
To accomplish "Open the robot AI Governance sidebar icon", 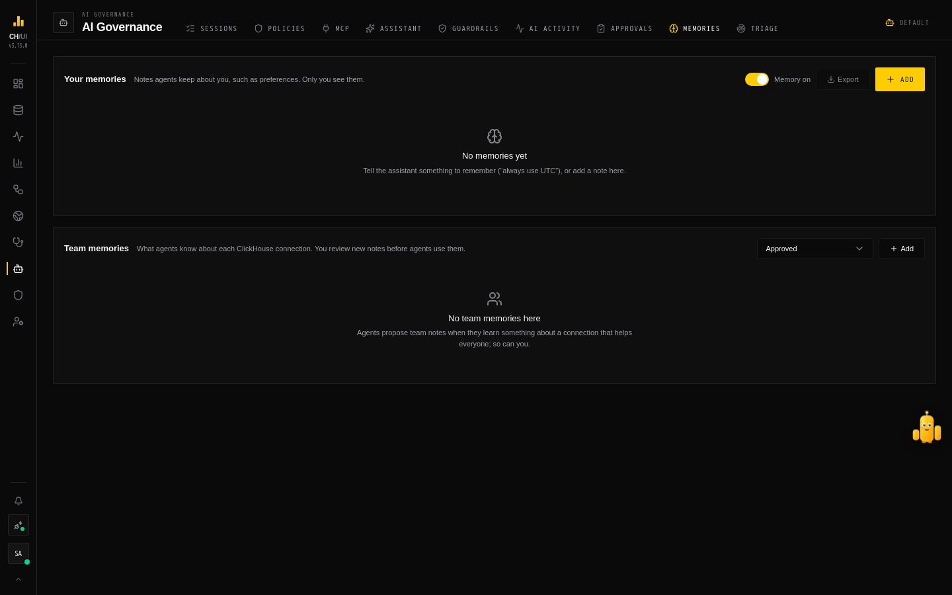I will coord(18,269).
